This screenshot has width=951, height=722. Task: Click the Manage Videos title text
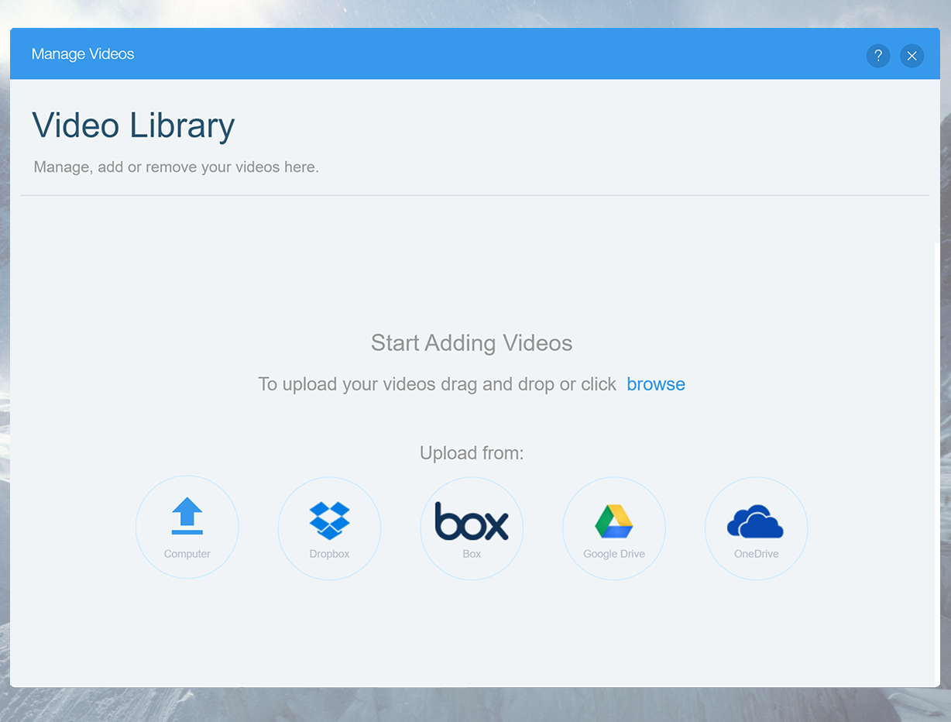pyautogui.click(x=83, y=54)
